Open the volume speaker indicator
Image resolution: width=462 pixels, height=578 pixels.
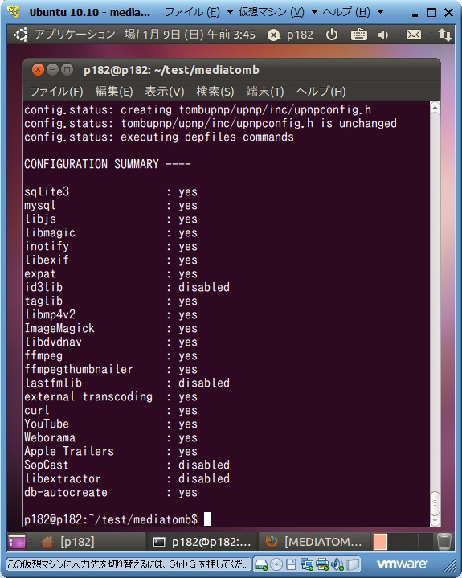(383, 35)
